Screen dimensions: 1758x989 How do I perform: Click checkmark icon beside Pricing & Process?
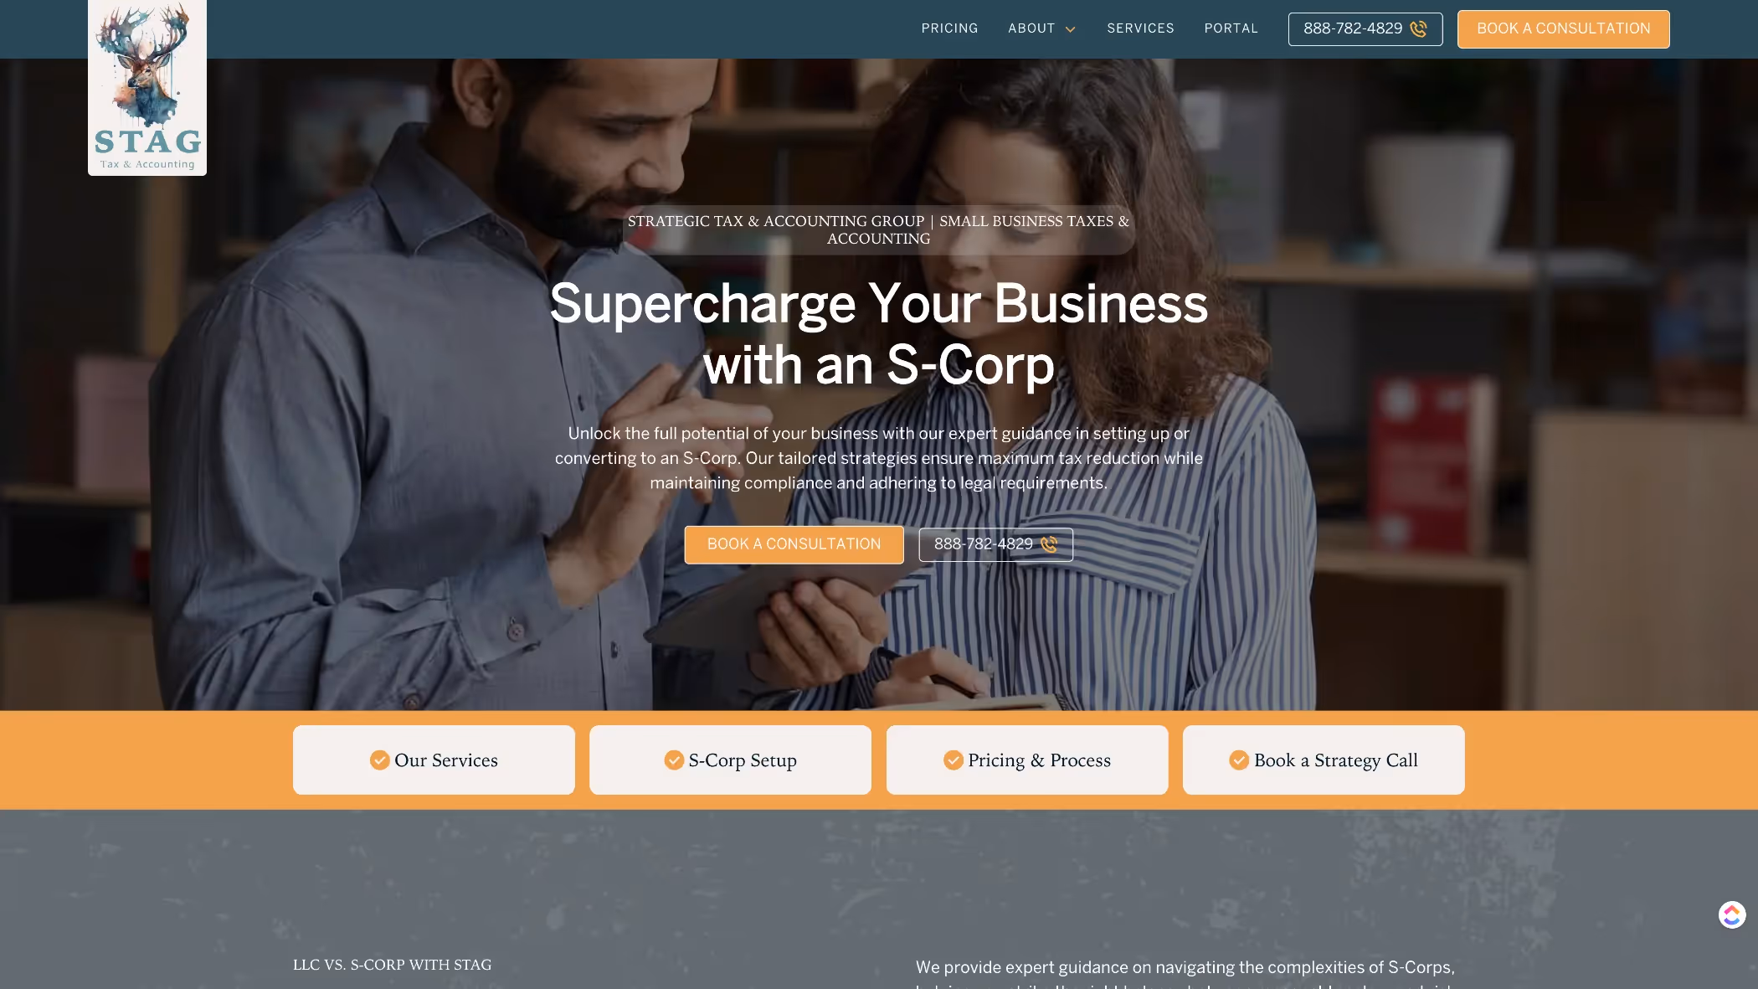pyautogui.click(x=953, y=760)
